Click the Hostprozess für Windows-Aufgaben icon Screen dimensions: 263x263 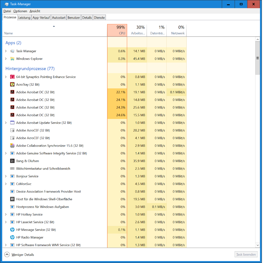[12, 207]
